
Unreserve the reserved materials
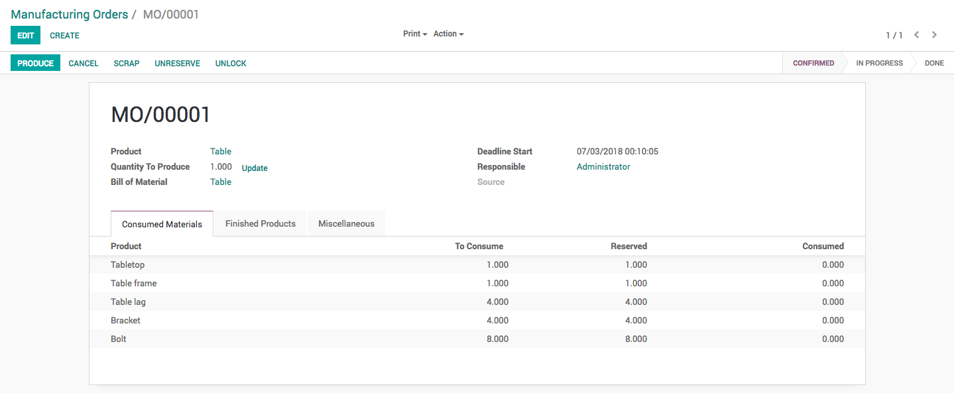point(177,64)
